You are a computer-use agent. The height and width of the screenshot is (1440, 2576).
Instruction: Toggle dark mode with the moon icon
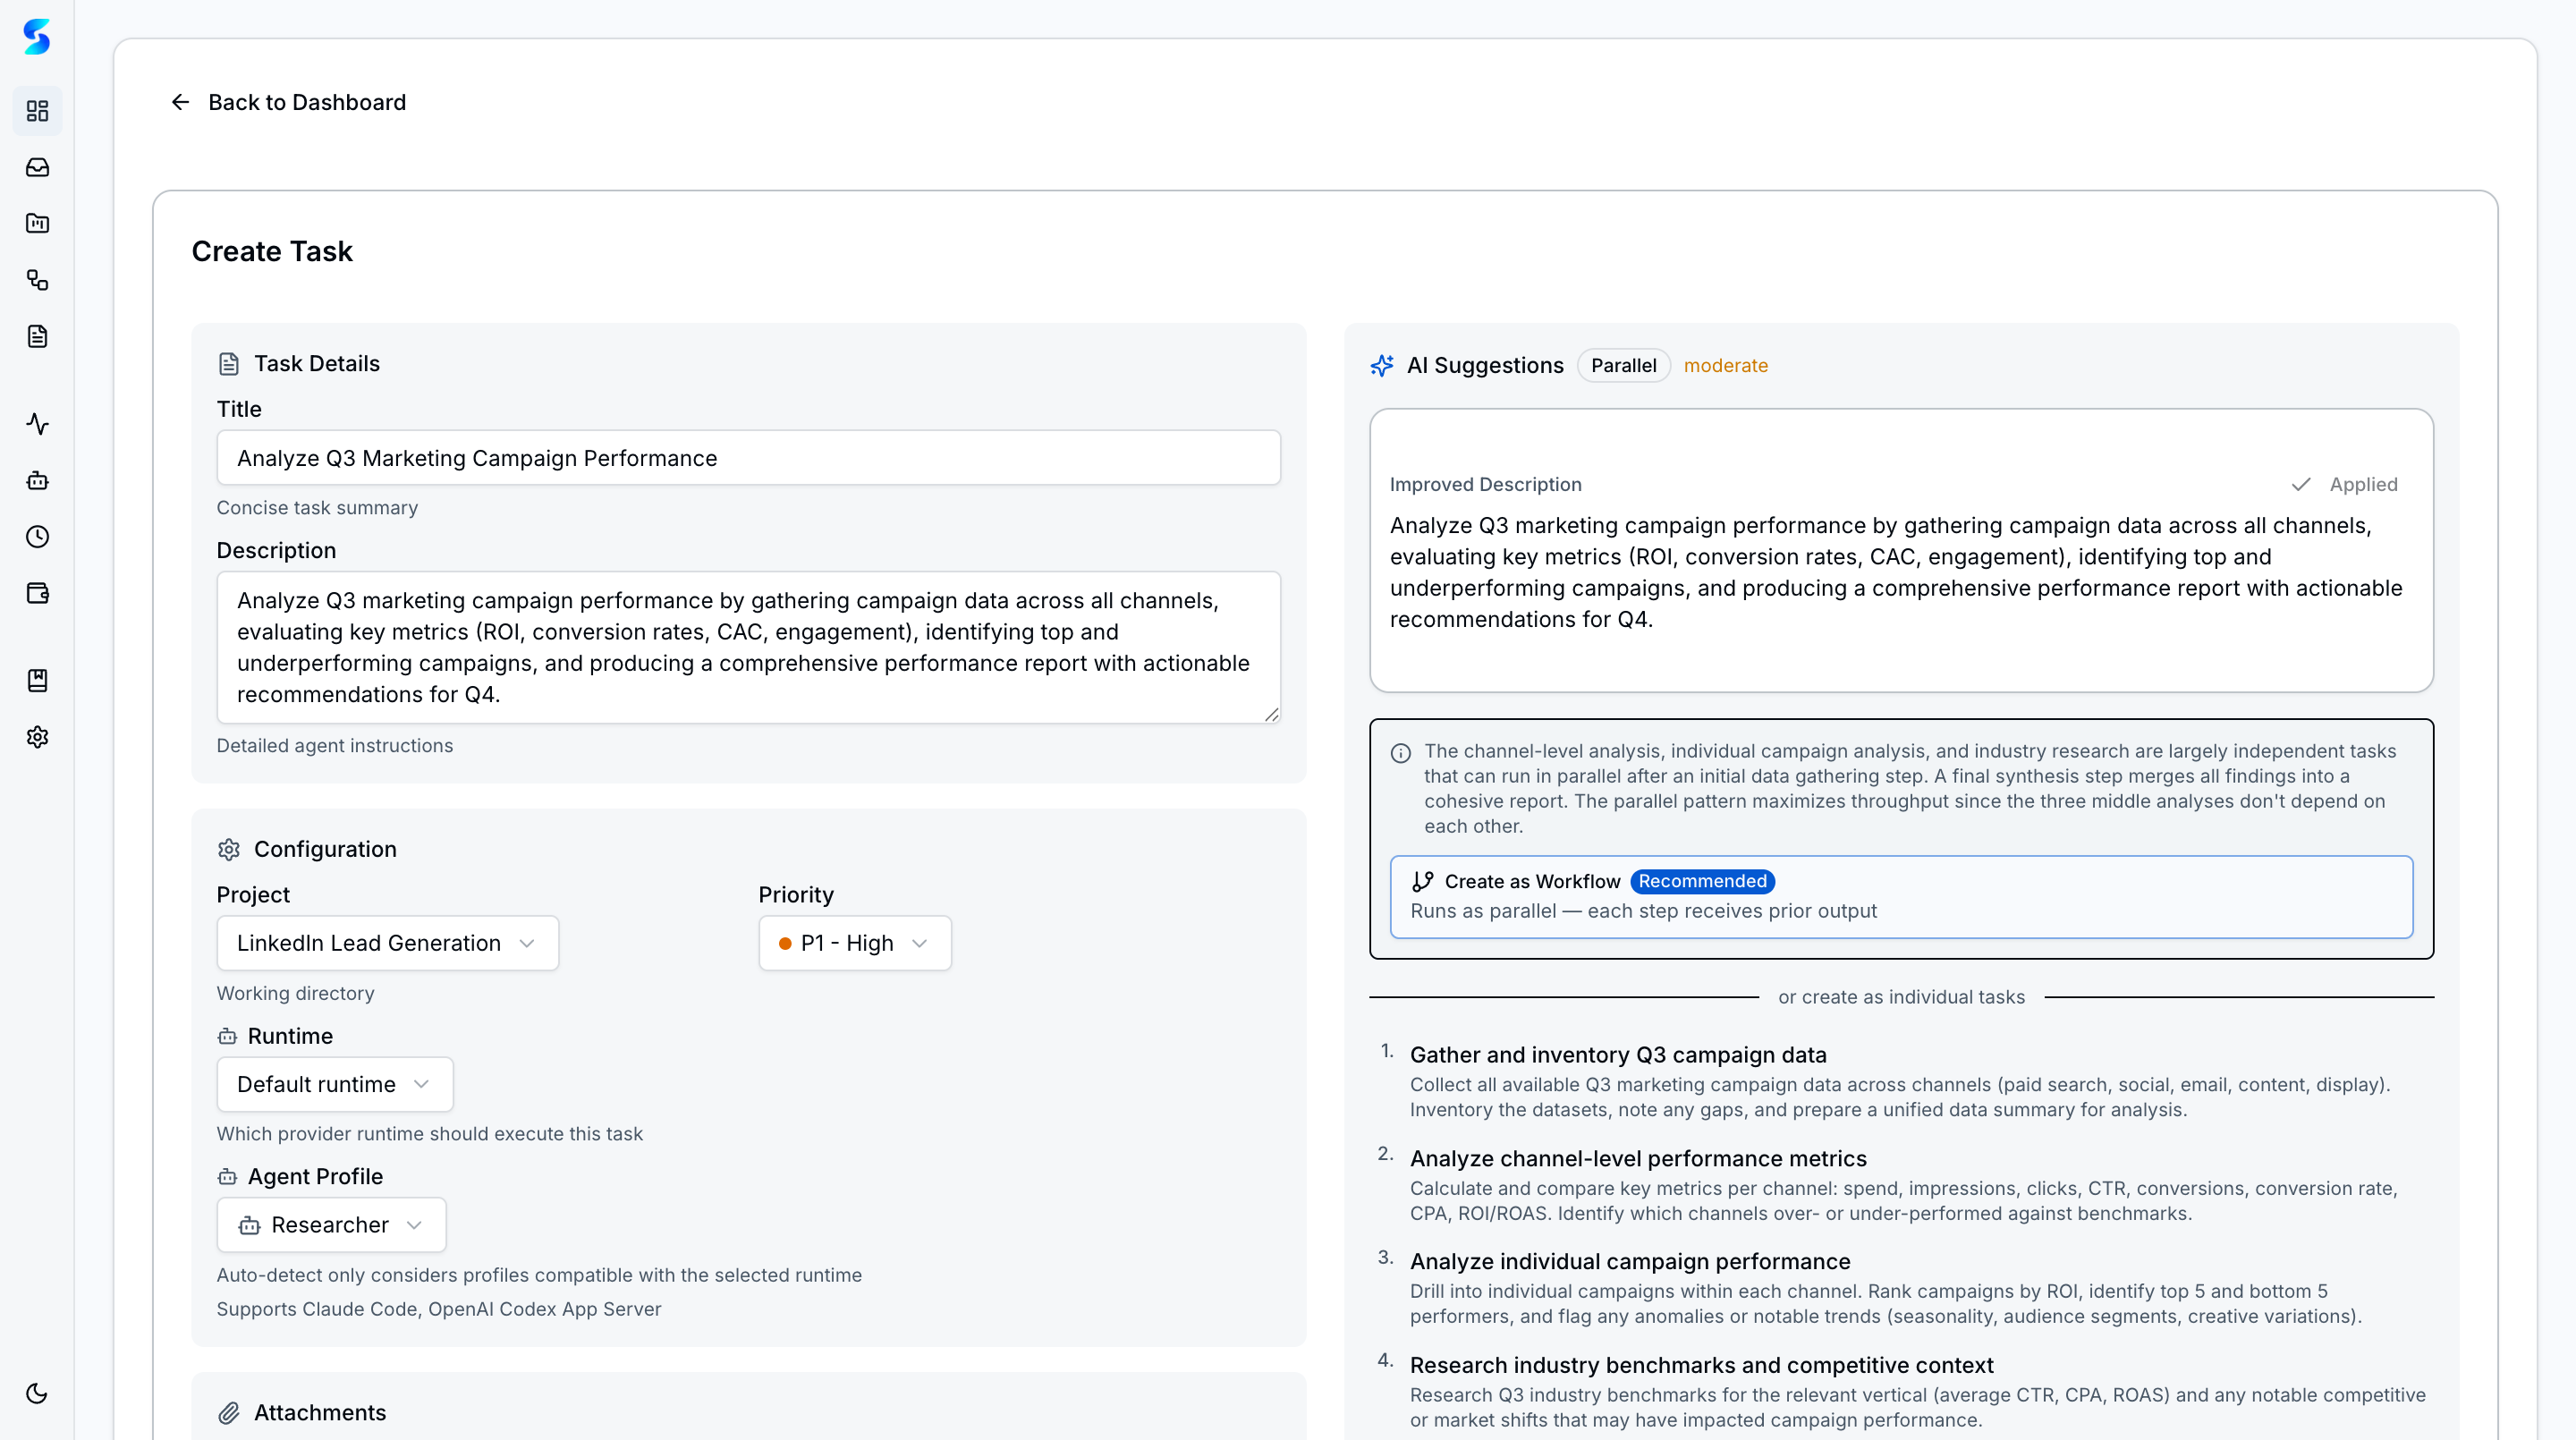pyautogui.click(x=37, y=1392)
